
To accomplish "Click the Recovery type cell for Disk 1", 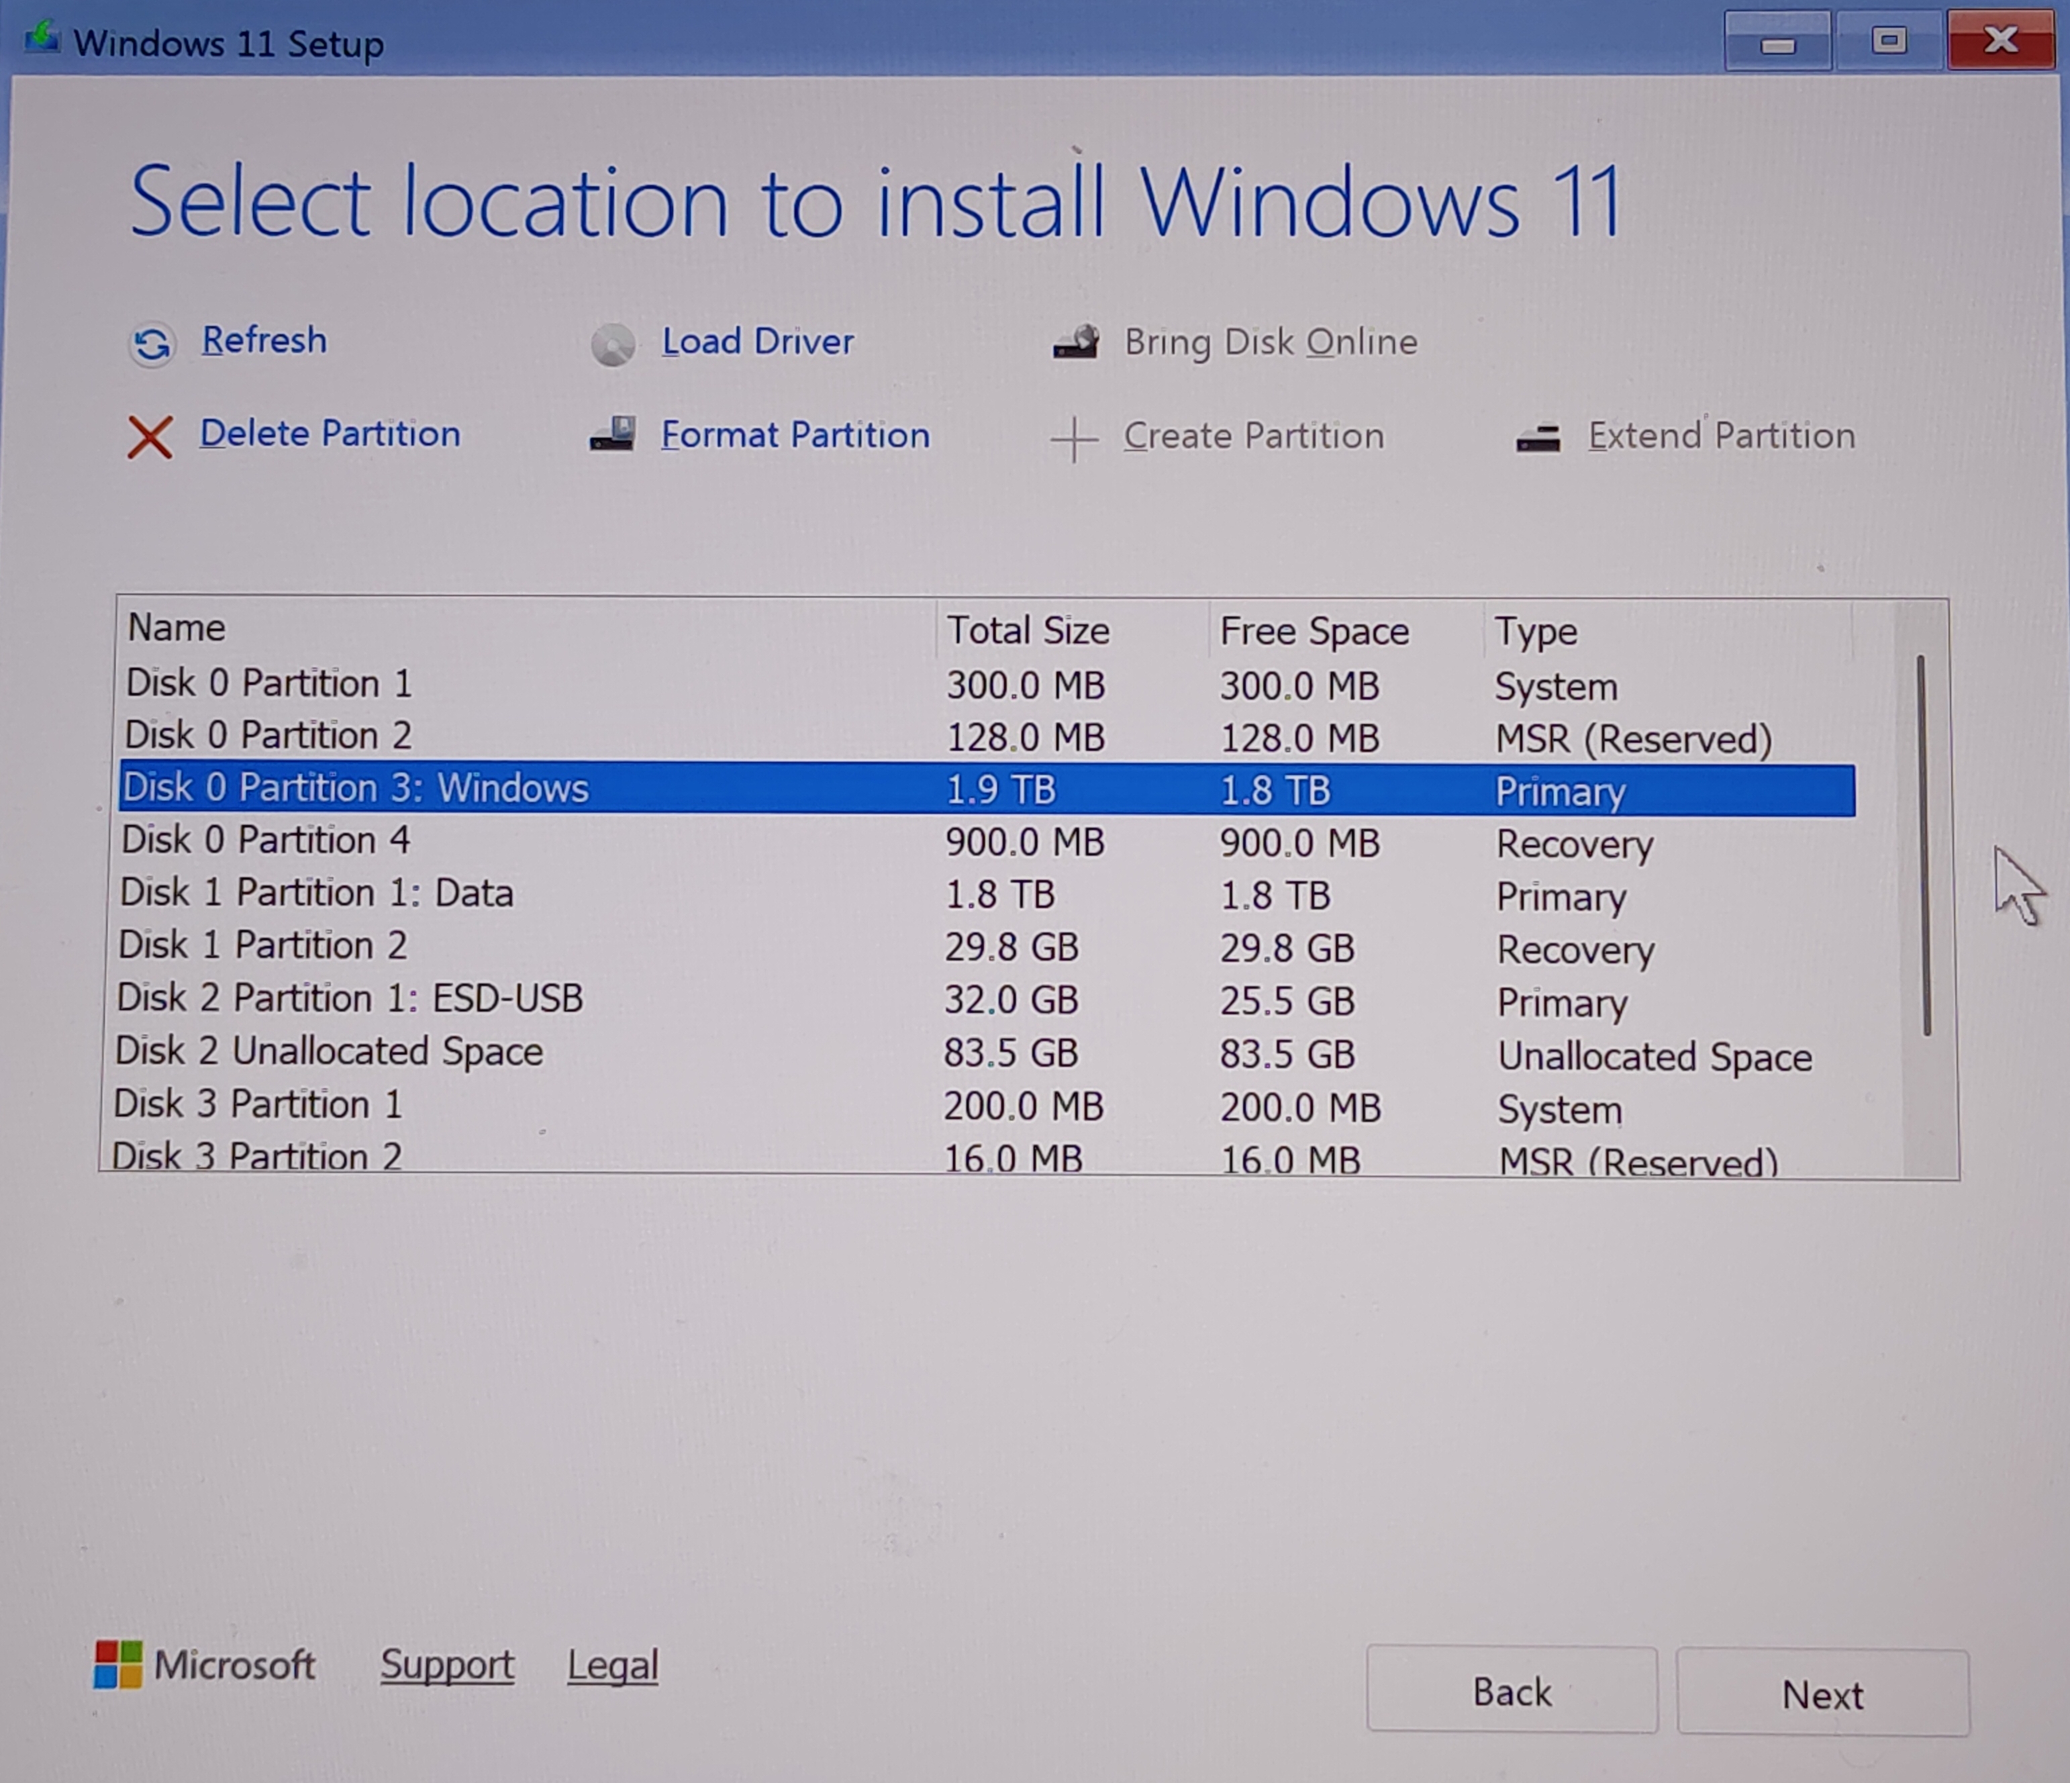I will [1575, 949].
